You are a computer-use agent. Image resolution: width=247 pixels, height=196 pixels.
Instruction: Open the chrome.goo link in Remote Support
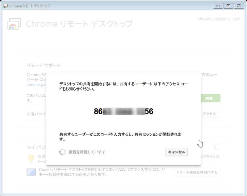pyautogui.click(x=36, y=84)
